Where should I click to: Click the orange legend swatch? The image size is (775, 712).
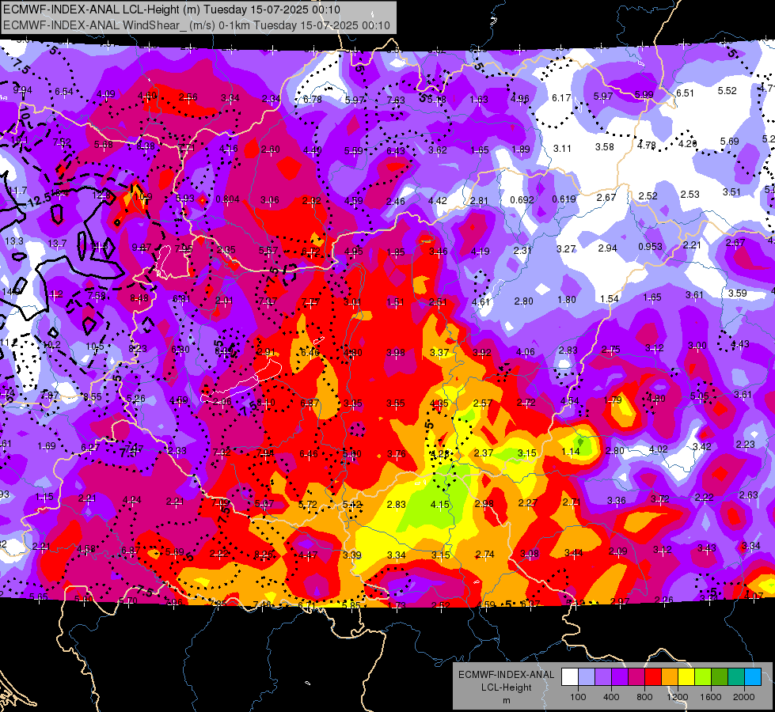[x=670, y=677]
